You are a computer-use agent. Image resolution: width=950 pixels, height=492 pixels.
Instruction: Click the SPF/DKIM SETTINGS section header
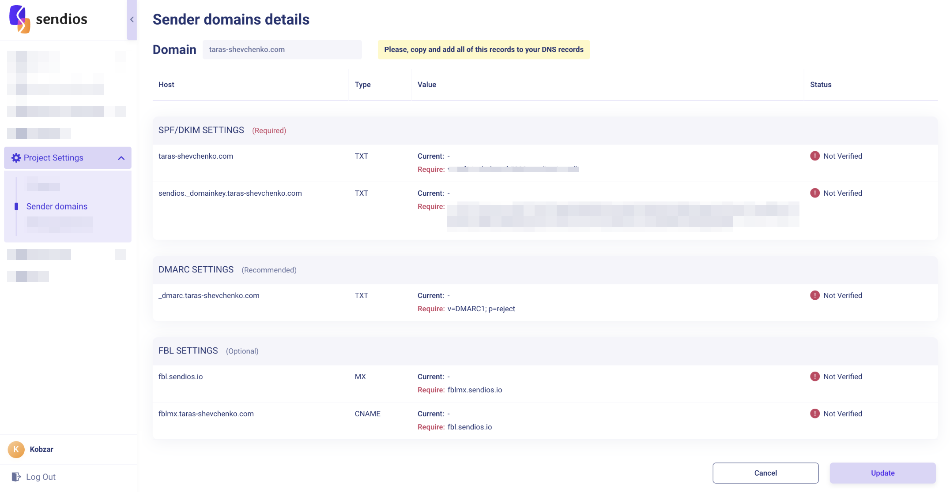201,130
